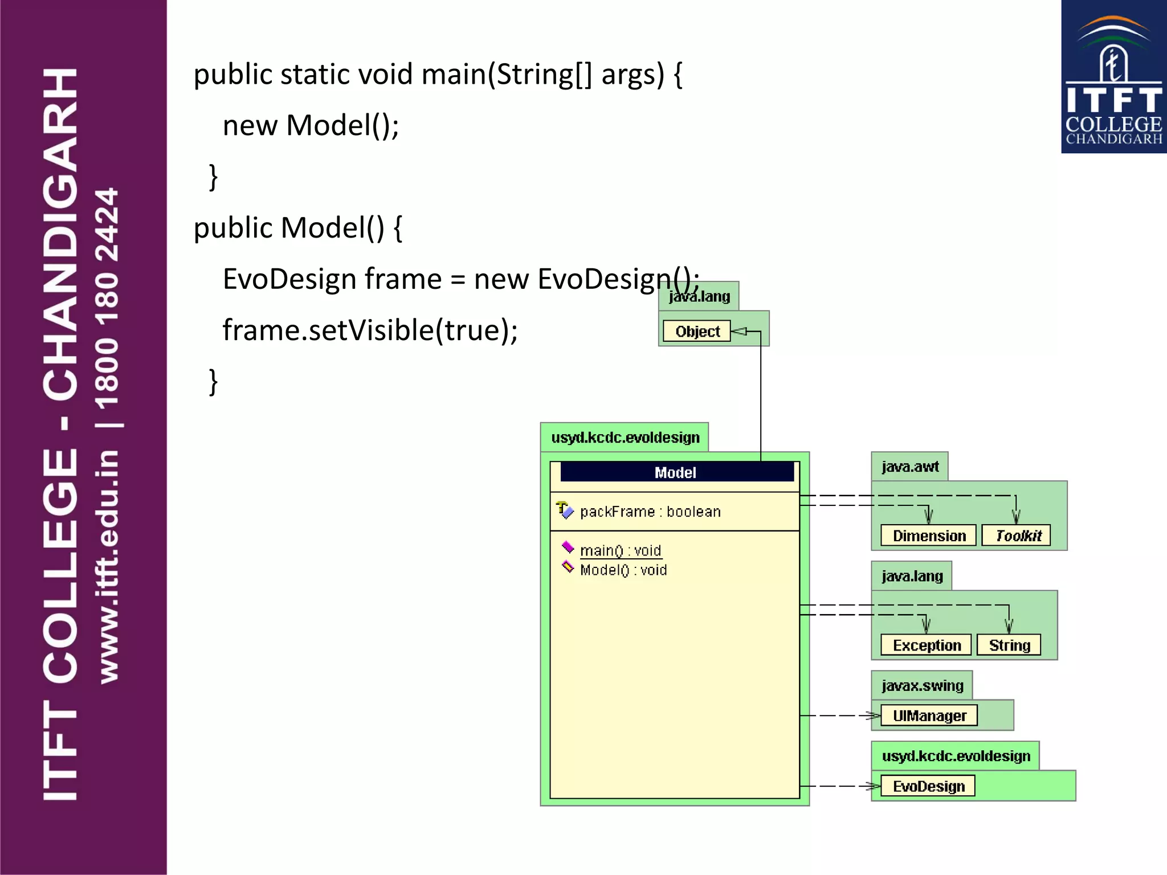Select the String class box
The image size is (1167, 875).
(x=1009, y=645)
